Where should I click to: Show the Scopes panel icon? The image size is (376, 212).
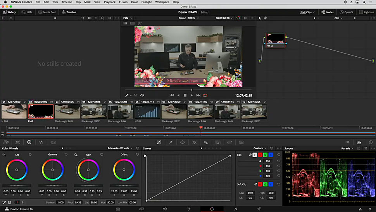[359, 142]
